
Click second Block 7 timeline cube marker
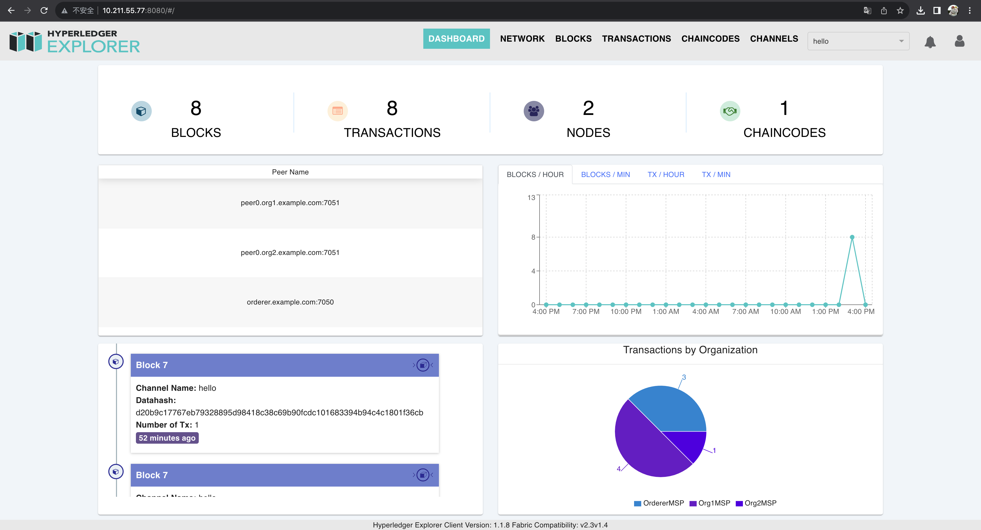[x=116, y=472]
